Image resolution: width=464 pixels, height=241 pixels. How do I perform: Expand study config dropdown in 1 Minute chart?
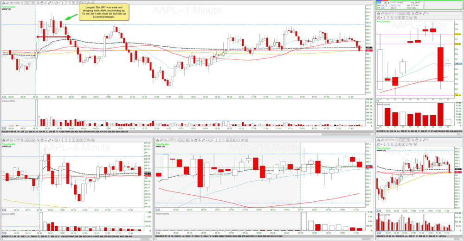[14, 3]
